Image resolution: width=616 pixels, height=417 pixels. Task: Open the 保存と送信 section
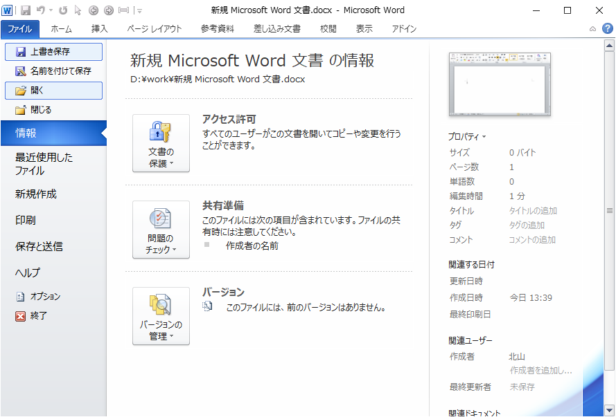[54, 246]
